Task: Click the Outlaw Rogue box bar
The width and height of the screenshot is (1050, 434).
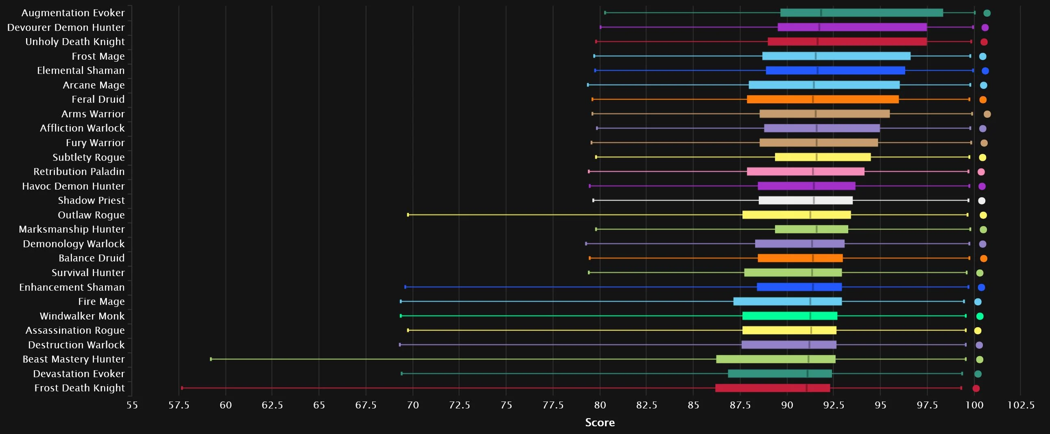Action: point(797,215)
